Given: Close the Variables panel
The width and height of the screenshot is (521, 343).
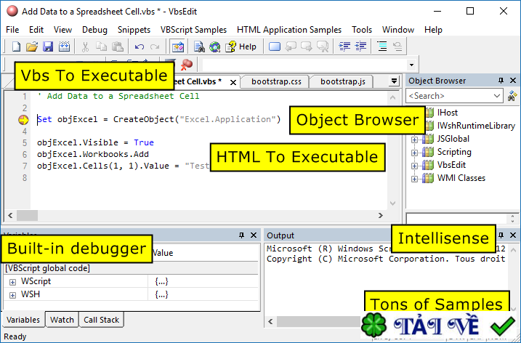Looking at the screenshot, I should (x=254, y=235).
